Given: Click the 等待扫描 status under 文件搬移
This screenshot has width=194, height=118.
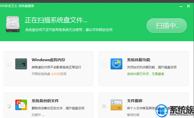Looking at the screenshot, I should pyautogui.click(x=133, y=115).
